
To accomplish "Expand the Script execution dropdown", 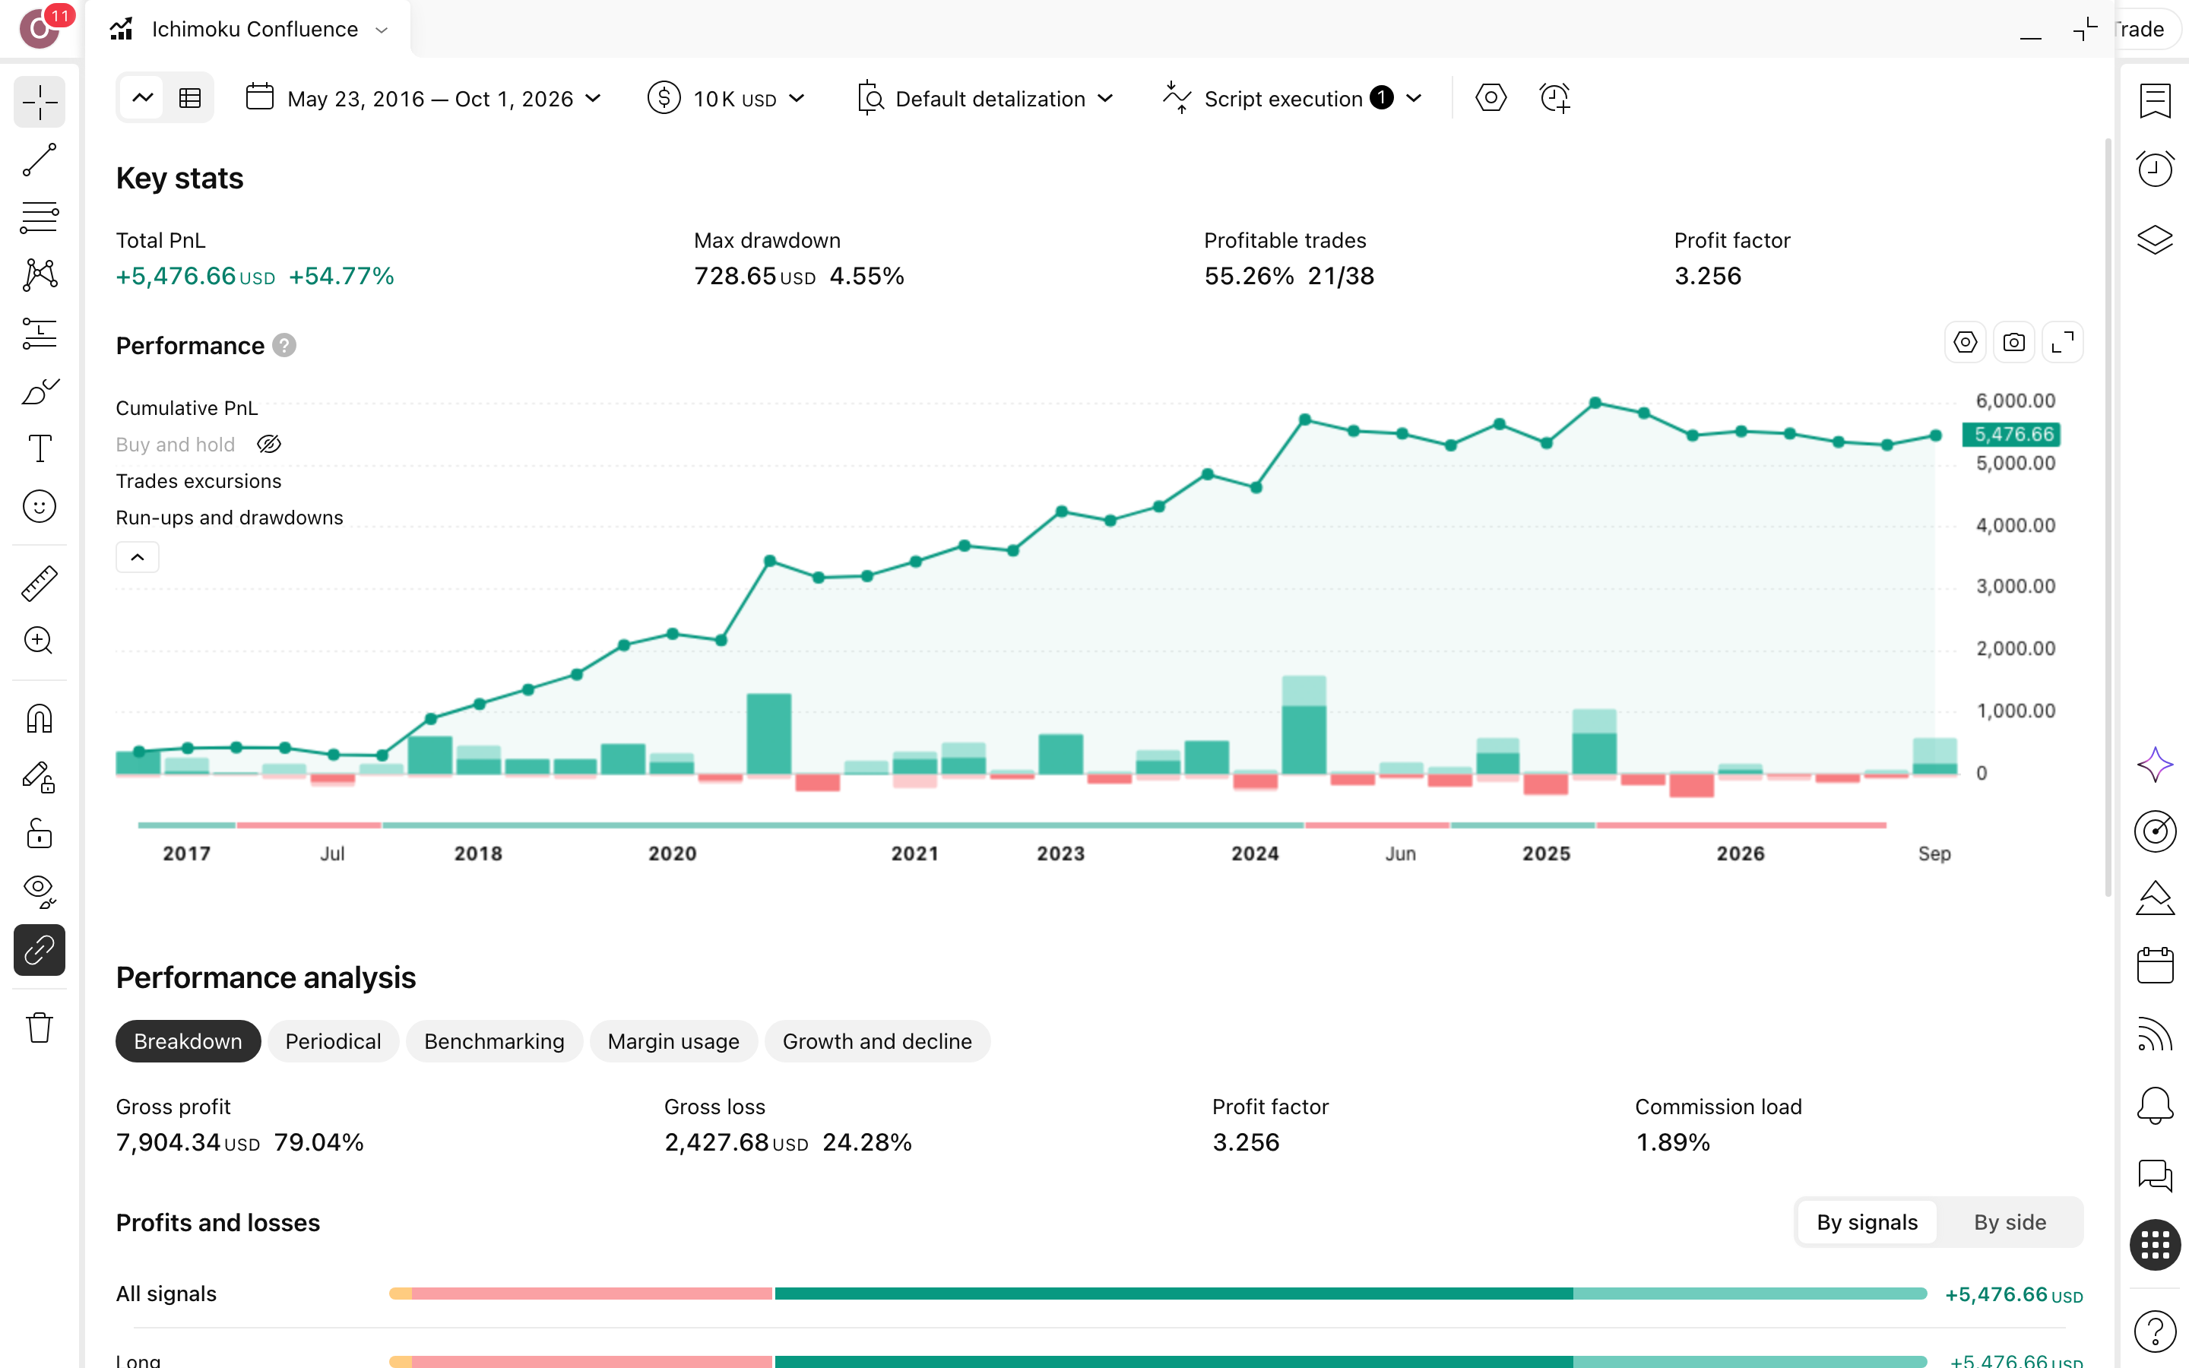I will click(x=1294, y=98).
